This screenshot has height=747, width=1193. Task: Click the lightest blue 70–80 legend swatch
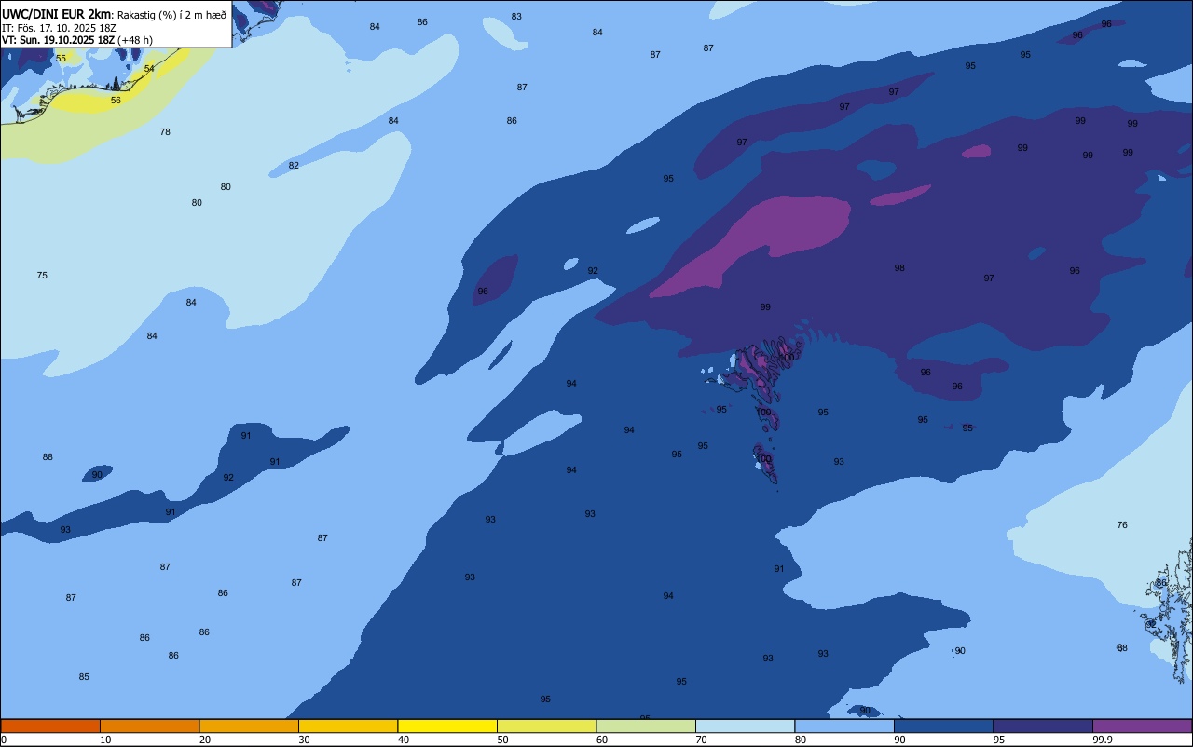(745, 726)
